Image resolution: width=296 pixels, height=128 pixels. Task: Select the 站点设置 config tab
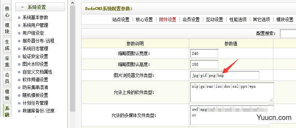pos(121,19)
